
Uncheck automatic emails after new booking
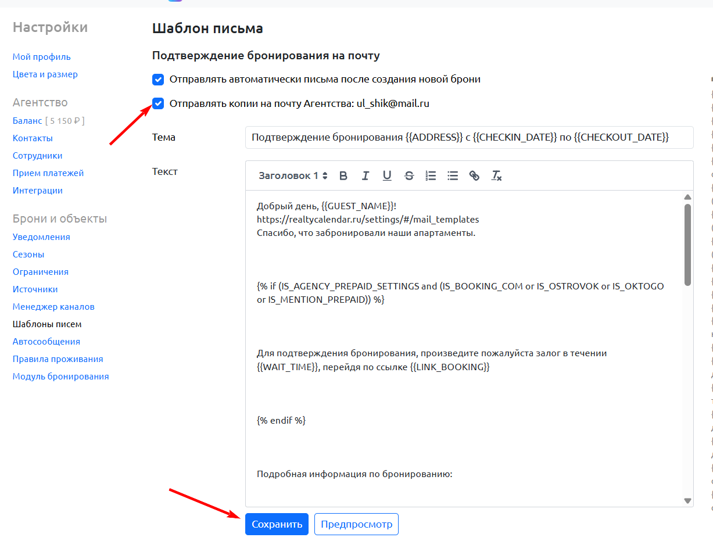158,79
